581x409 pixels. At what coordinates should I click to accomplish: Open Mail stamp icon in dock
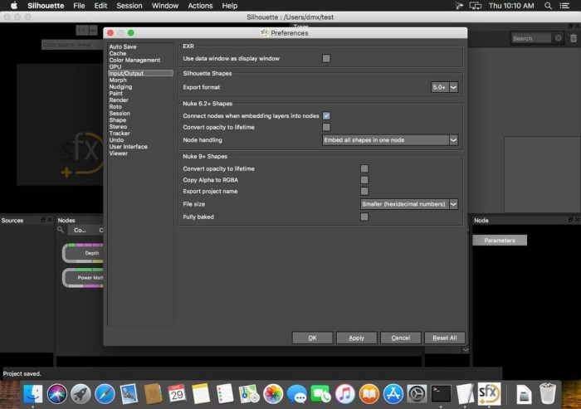[x=129, y=394]
